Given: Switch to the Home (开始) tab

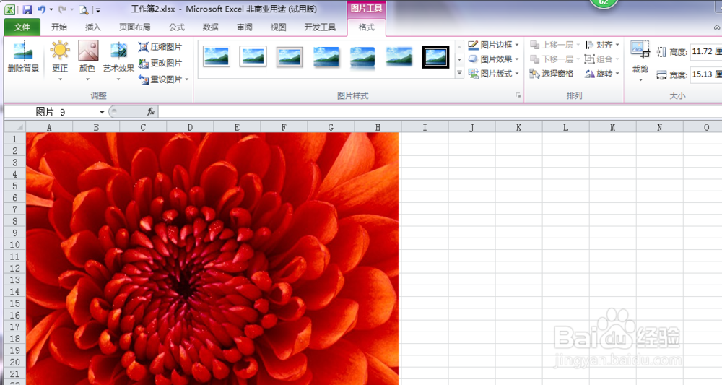Looking at the screenshot, I should [59, 27].
